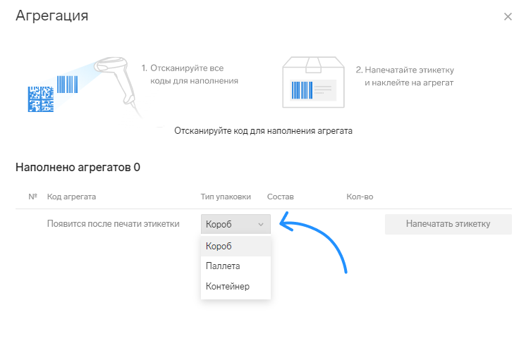
Task: Click the Код агрегата column header
Action: (71, 197)
